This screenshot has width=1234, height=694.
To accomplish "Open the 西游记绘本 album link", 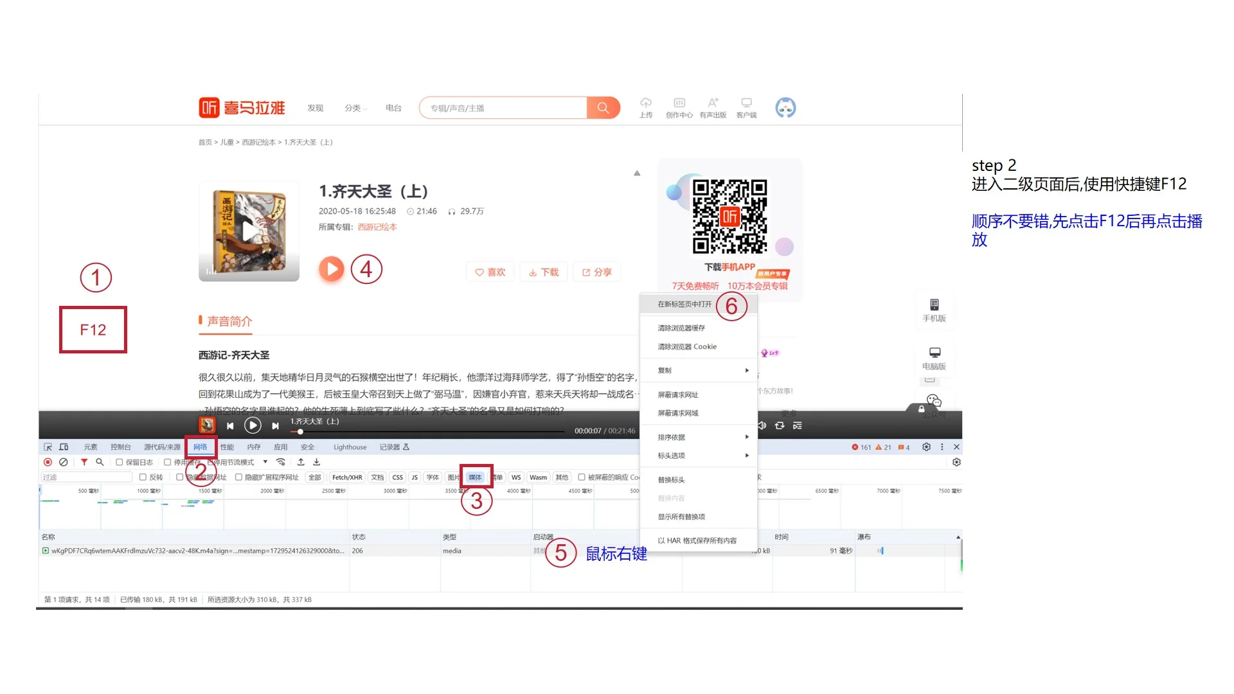I will pyautogui.click(x=378, y=226).
